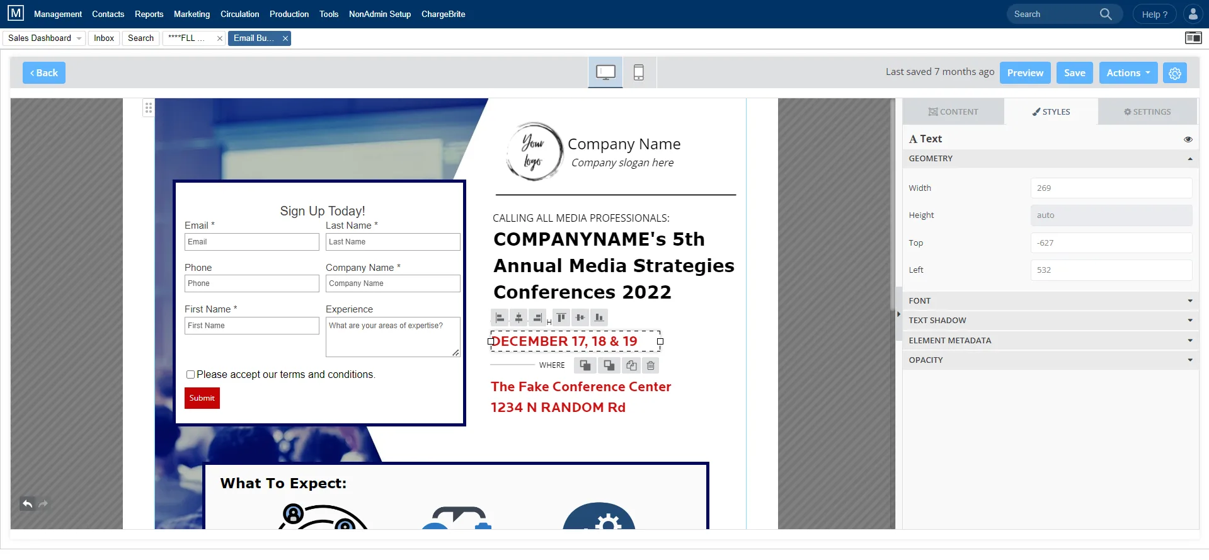
Task: Open the Contacts menu
Action: 108,14
